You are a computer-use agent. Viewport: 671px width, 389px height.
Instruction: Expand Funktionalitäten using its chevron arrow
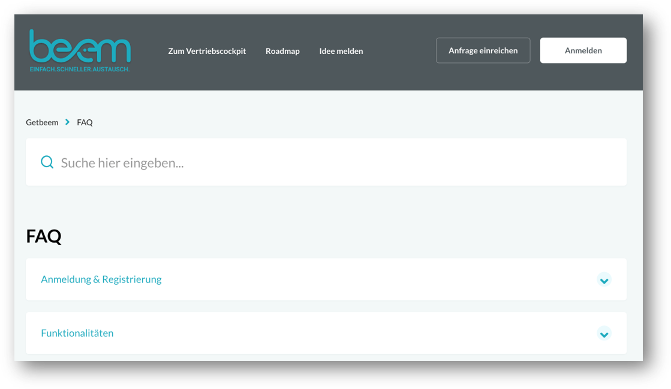[x=604, y=334]
